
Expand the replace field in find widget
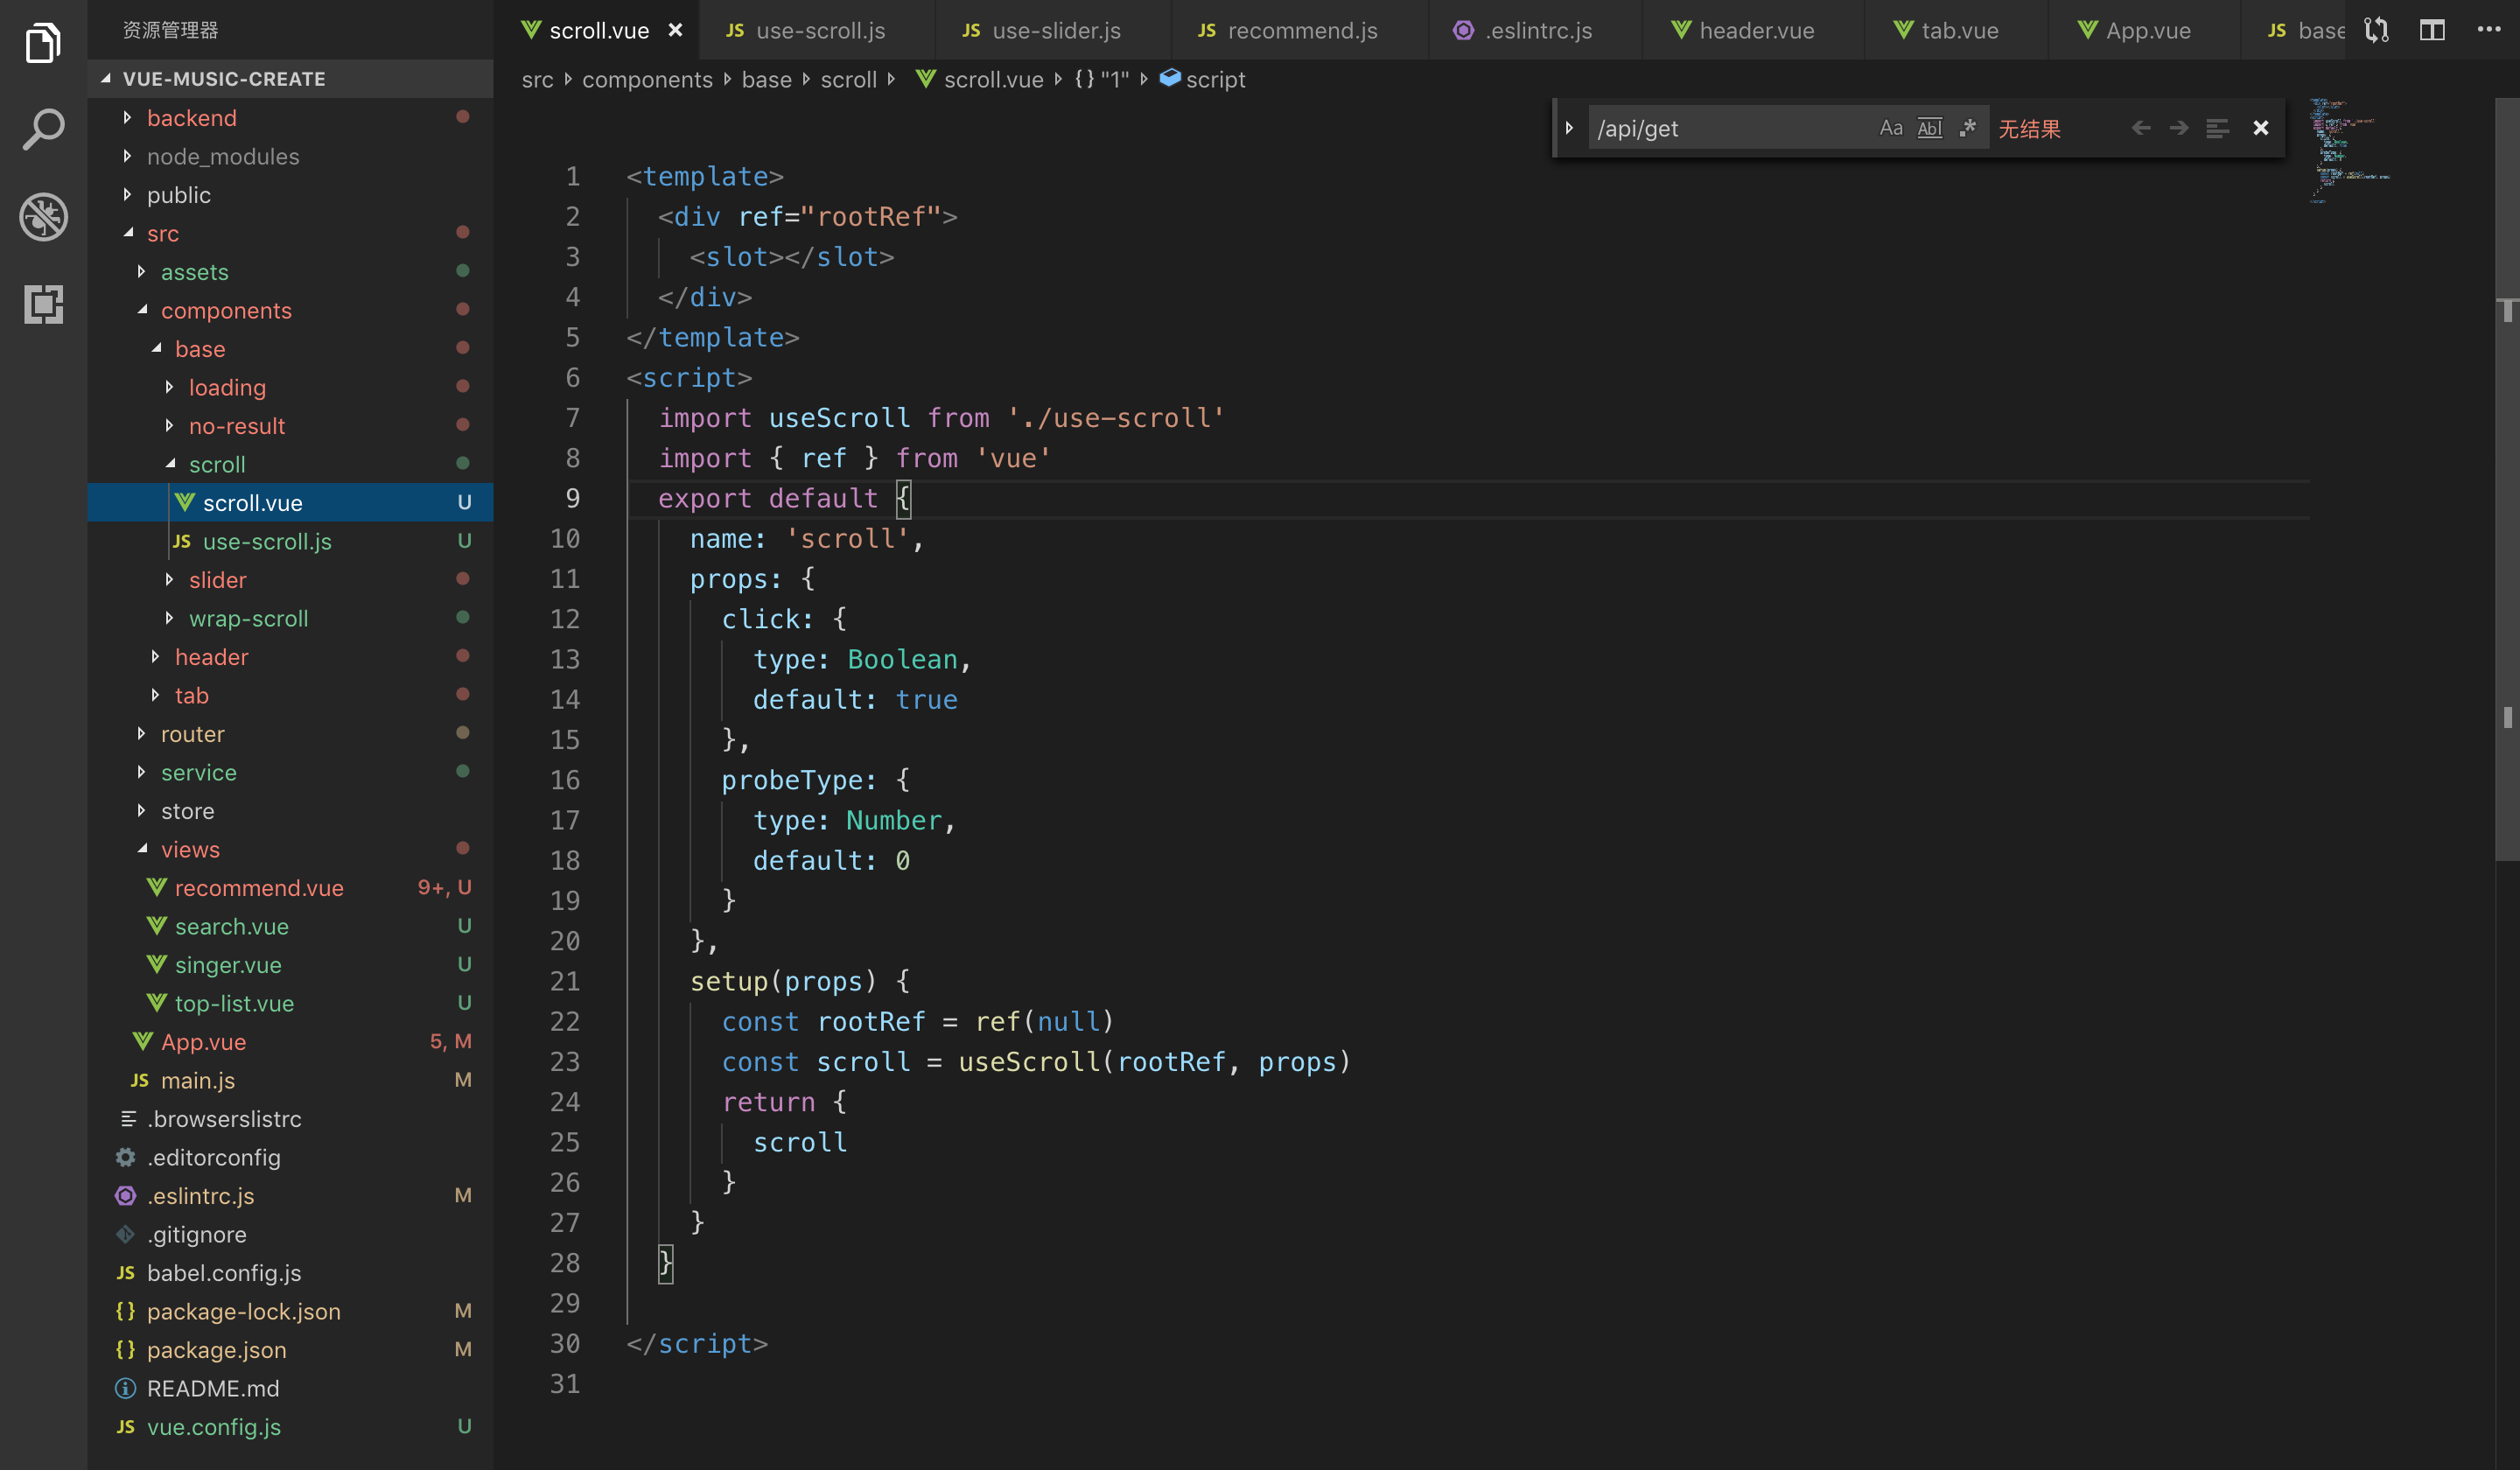(x=1569, y=128)
